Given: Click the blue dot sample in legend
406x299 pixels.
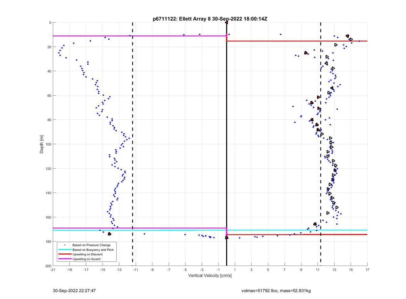Looking at the screenshot, I should [65, 245].
